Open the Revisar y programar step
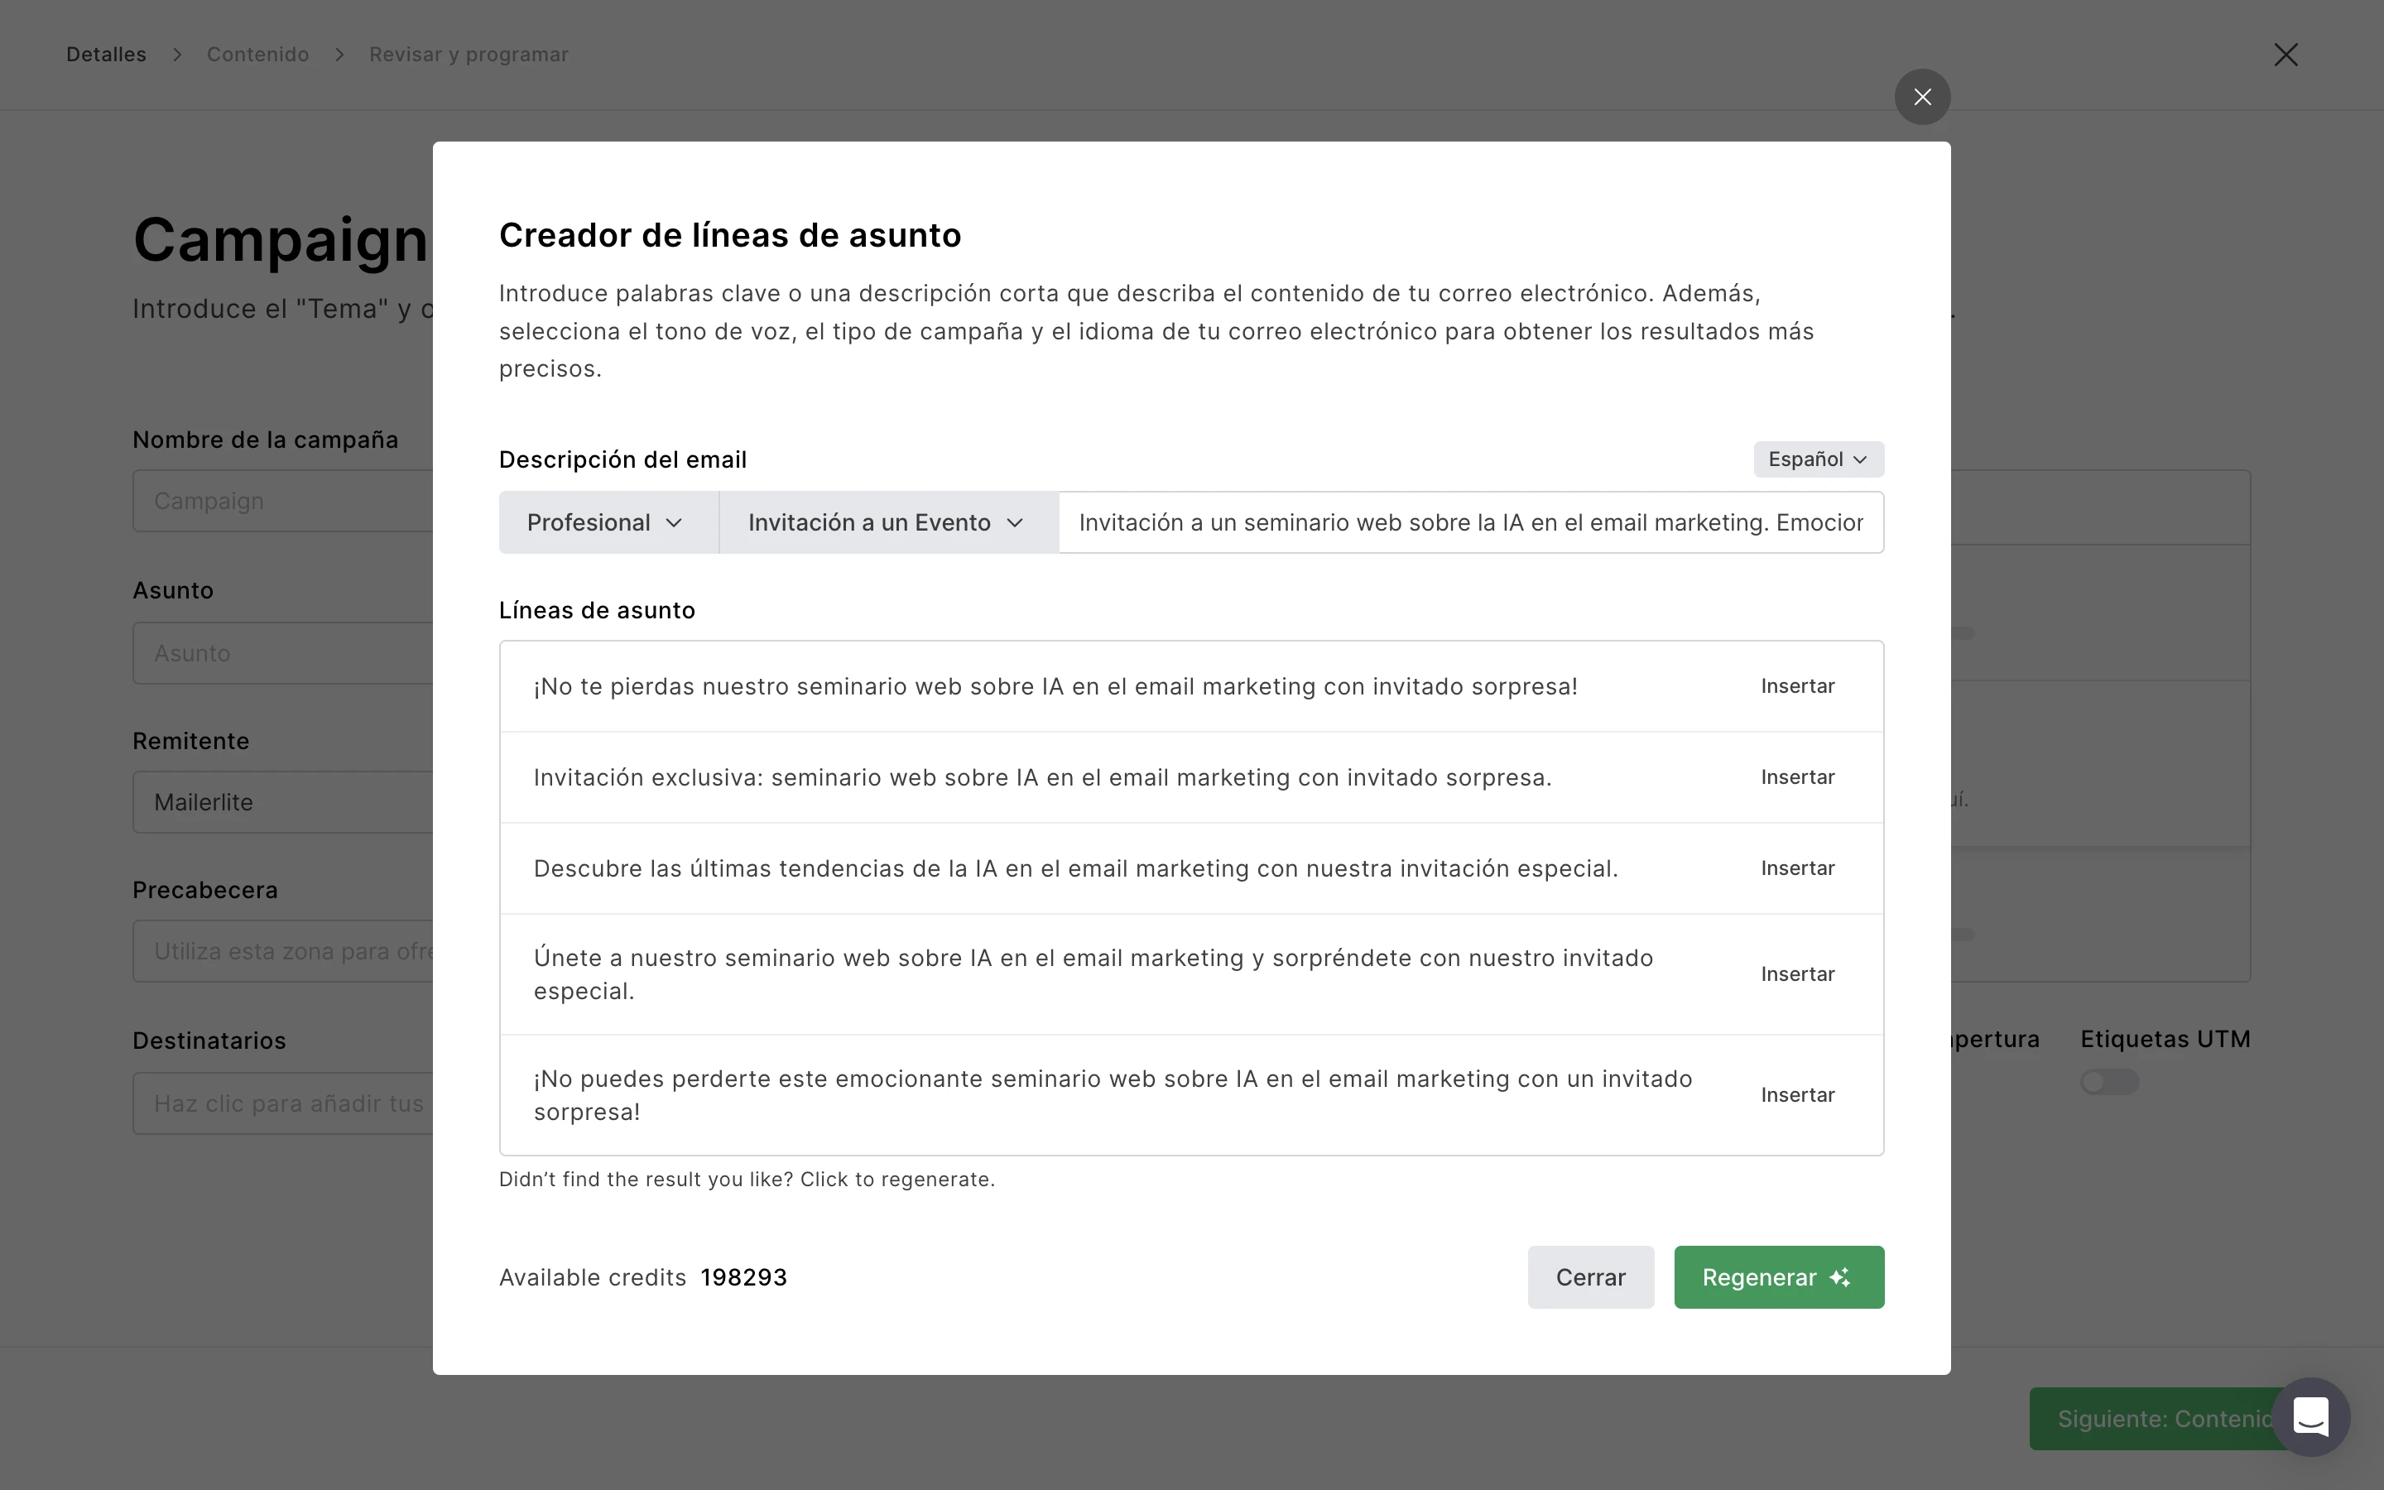2384x1490 pixels. (x=468, y=54)
